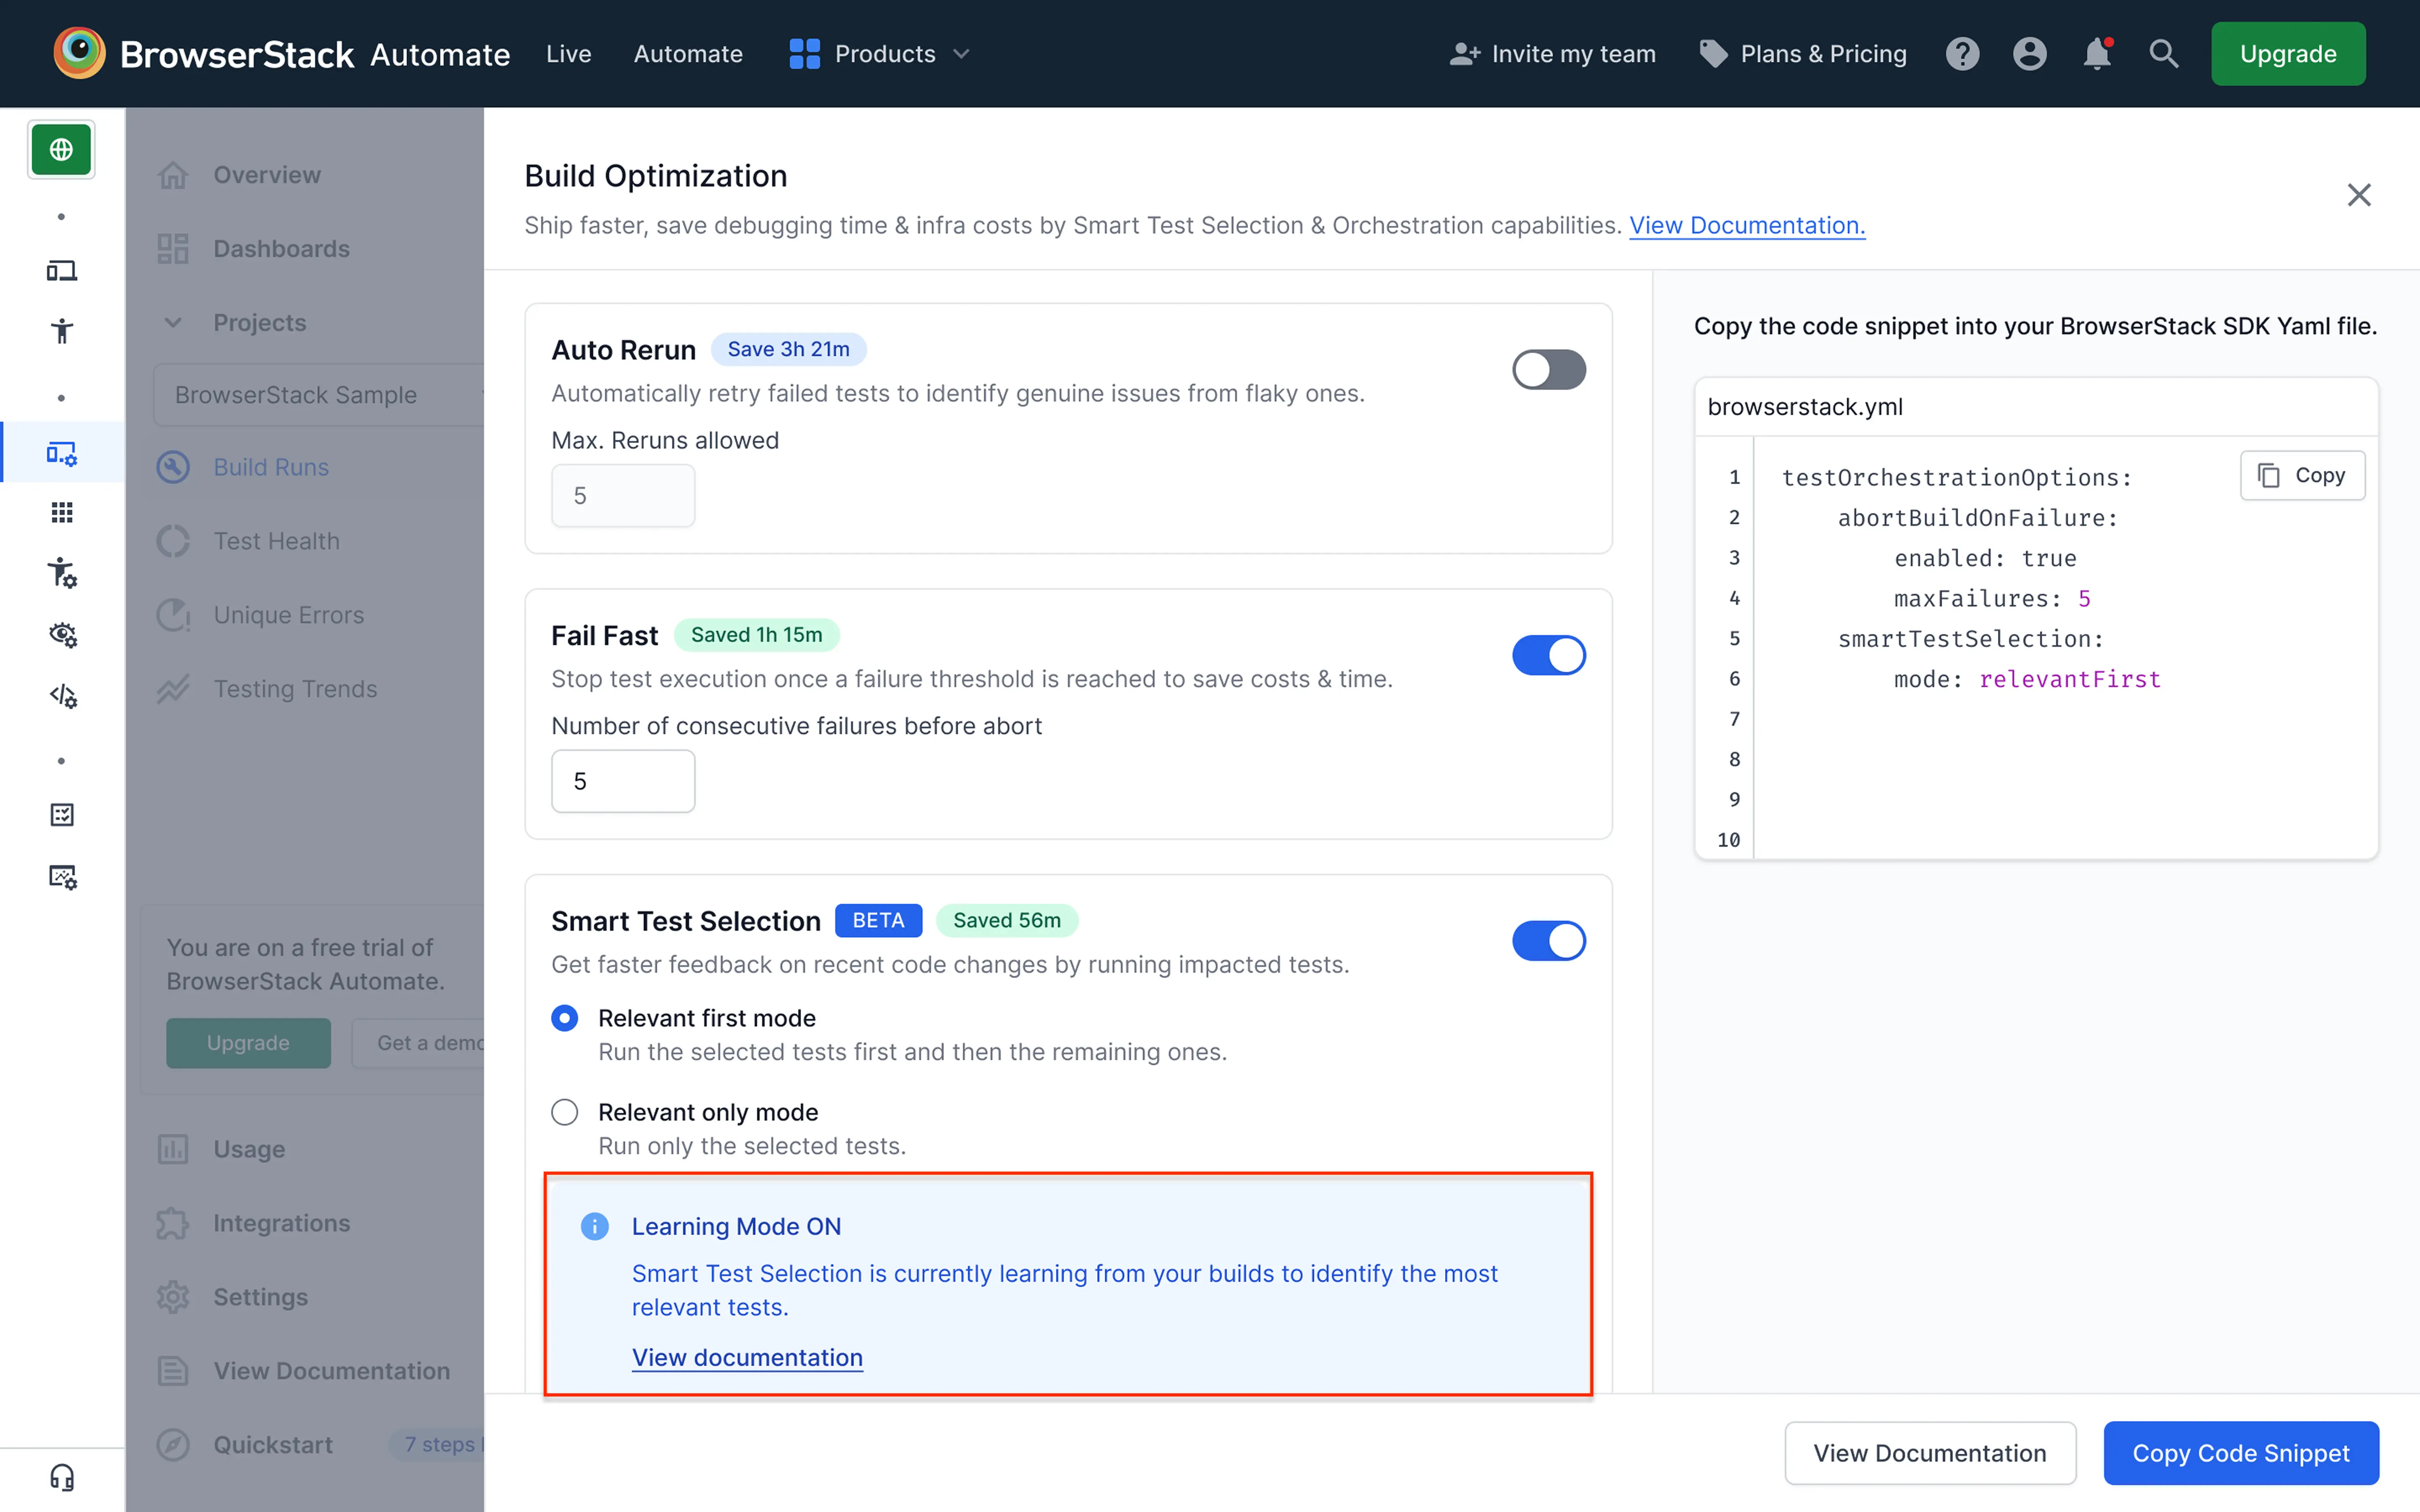Open the code brackets gear icon in left rail
The height and width of the screenshot is (1512, 2420).
[62, 695]
